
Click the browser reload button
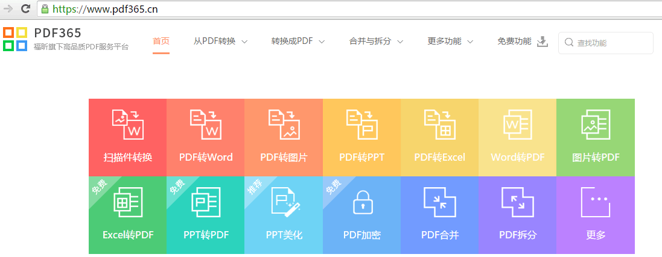coord(25,8)
